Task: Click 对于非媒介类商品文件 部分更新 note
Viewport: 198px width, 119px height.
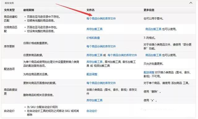Action: tap(168, 47)
